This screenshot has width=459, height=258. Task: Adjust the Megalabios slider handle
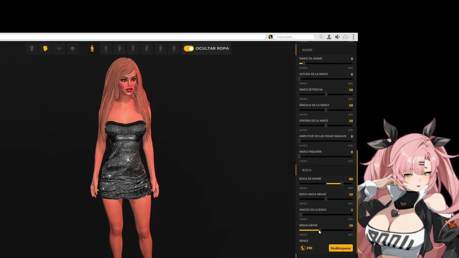pyautogui.click(x=320, y=230)
